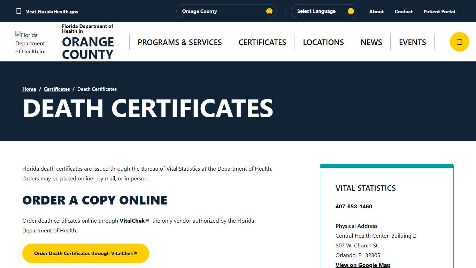Call the 407-858-1460 Vital Statistics number
The height and width of the screenshot is (268, 476).
tap(354, 206)
